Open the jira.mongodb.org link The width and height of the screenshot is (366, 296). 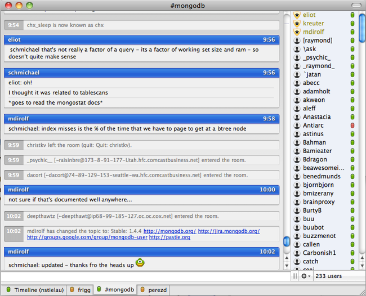229,231
